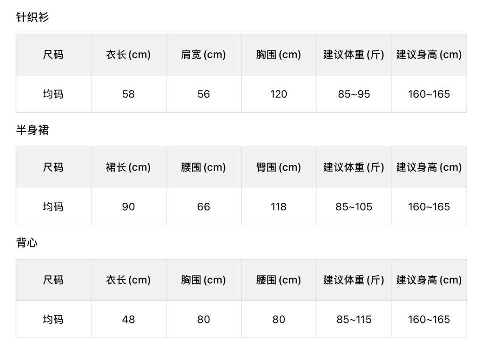483x338 pixels.
Task: Select 尺码 header in the 针织衫 table
Action: pyautogui.click(x=53, y=55)
